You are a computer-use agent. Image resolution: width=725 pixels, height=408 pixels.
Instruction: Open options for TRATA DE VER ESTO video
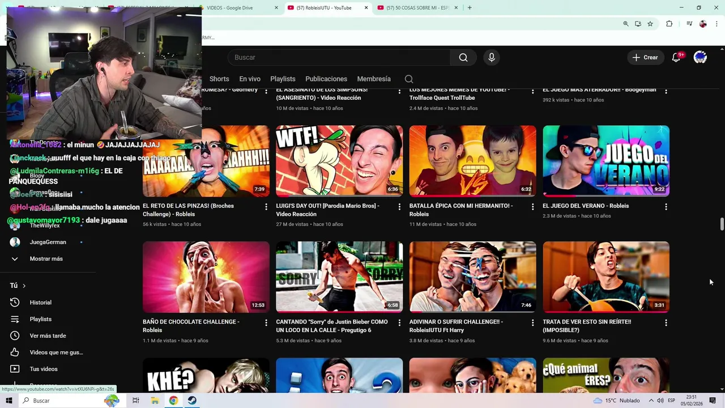pos(666,322)
